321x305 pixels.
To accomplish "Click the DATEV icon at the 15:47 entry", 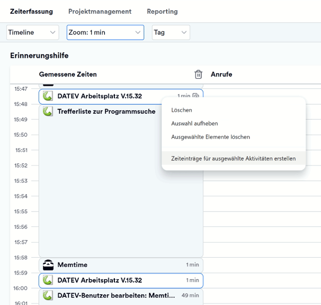I will click(48, 95).
